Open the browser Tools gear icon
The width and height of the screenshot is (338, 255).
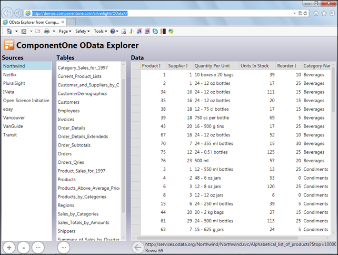(332, 13)
